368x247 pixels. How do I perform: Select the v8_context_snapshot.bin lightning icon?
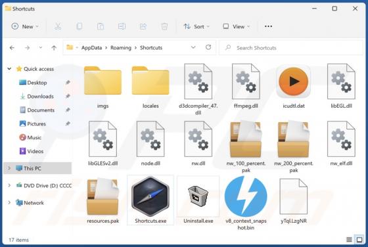(246, 196)
